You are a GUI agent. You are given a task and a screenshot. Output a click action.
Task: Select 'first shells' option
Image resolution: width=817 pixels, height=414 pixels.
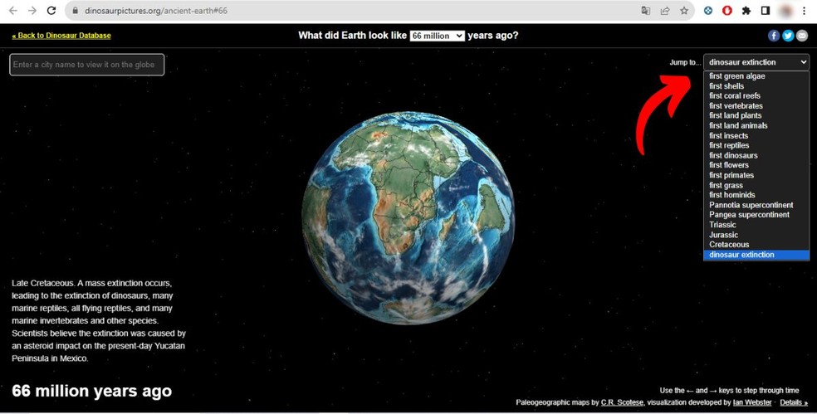pyautogui.click(x=756, y=86)
